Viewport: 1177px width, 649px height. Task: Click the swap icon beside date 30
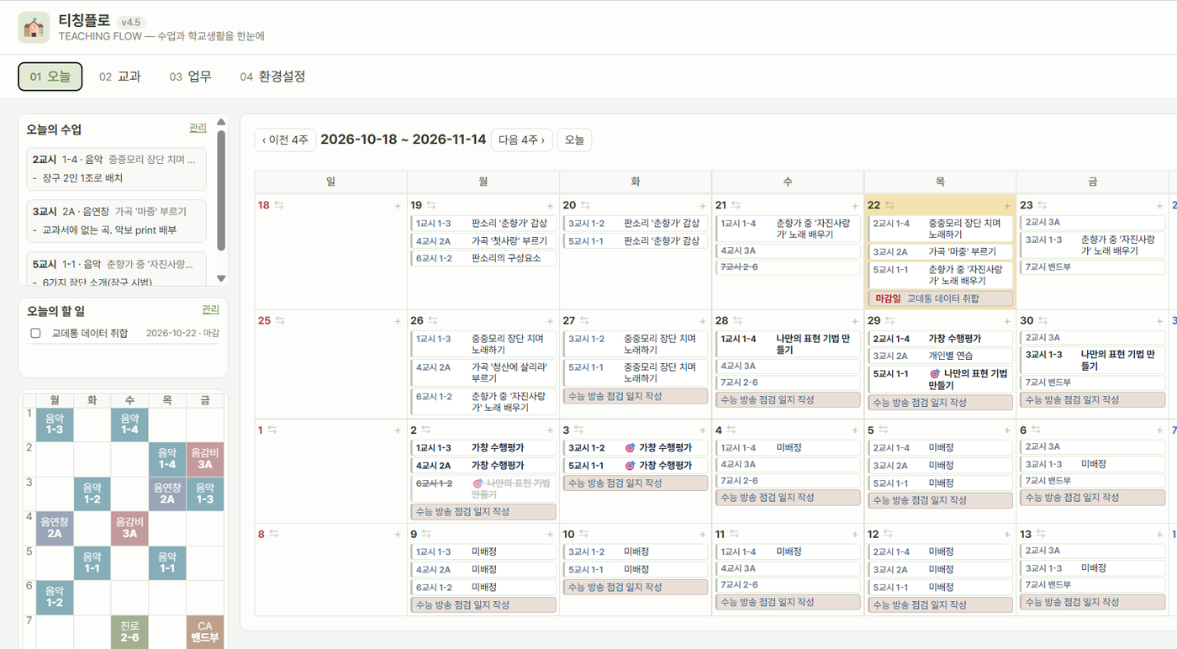point(1042,320)
